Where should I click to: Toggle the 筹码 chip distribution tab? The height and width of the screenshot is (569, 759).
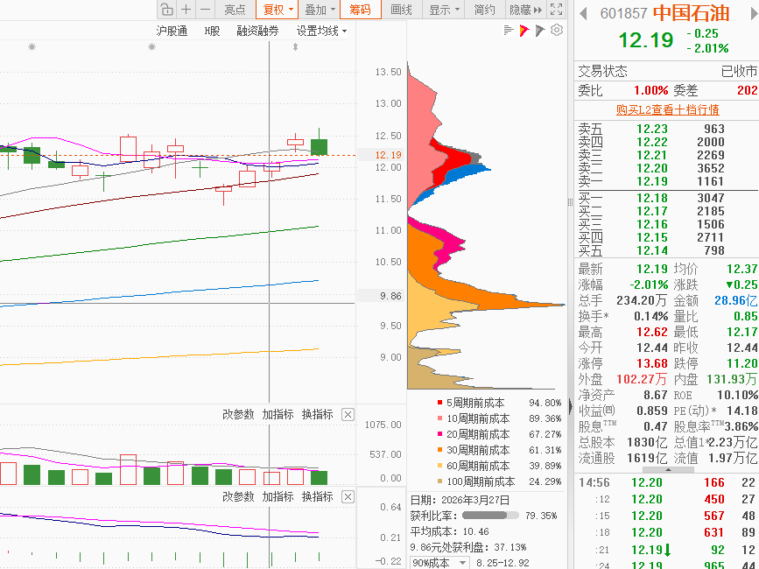(360, 10)
